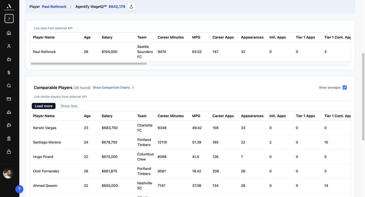The width and height of the screenshot is (365, 197).
Task: Expand the sidebar with the arrow button
Action: [x=9, y=19]
